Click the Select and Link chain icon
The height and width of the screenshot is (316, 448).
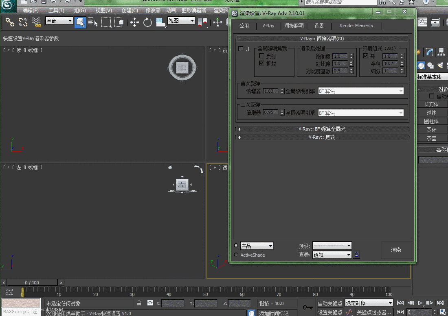[x=9, y=22]
